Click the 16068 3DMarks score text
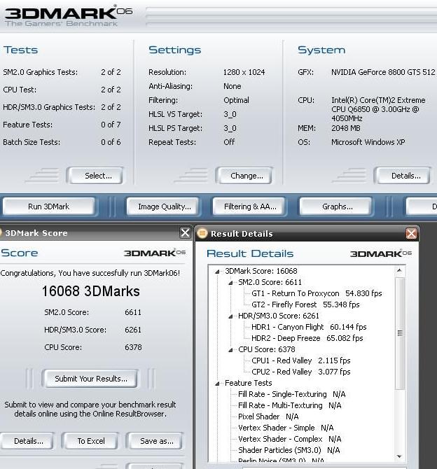Screen dimensions: 437x469 tap(91, 291)
